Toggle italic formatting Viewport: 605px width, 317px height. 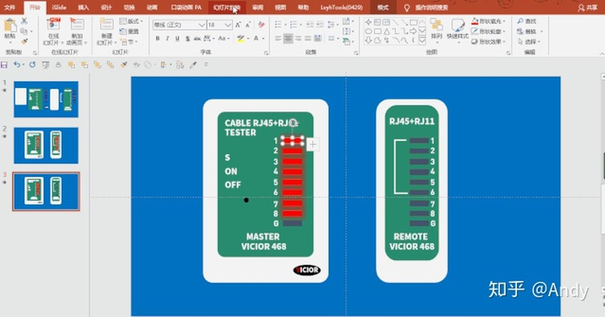click(x=167, y=38)
